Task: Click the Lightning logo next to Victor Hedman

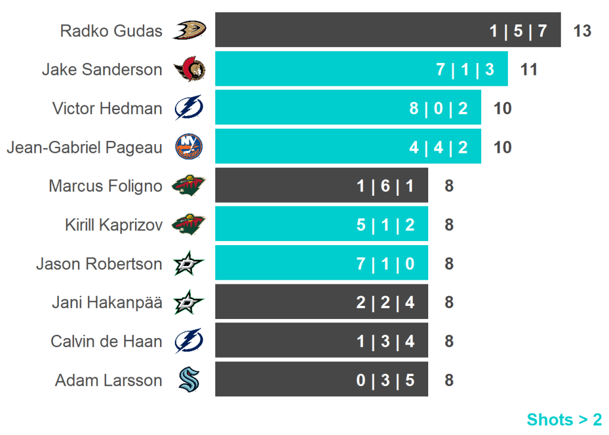Action: click(x=189, y=108)
